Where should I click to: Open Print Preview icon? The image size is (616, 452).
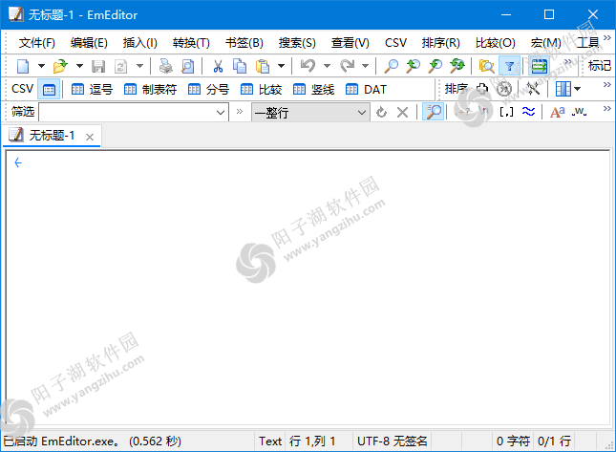(x=188, y=66)
